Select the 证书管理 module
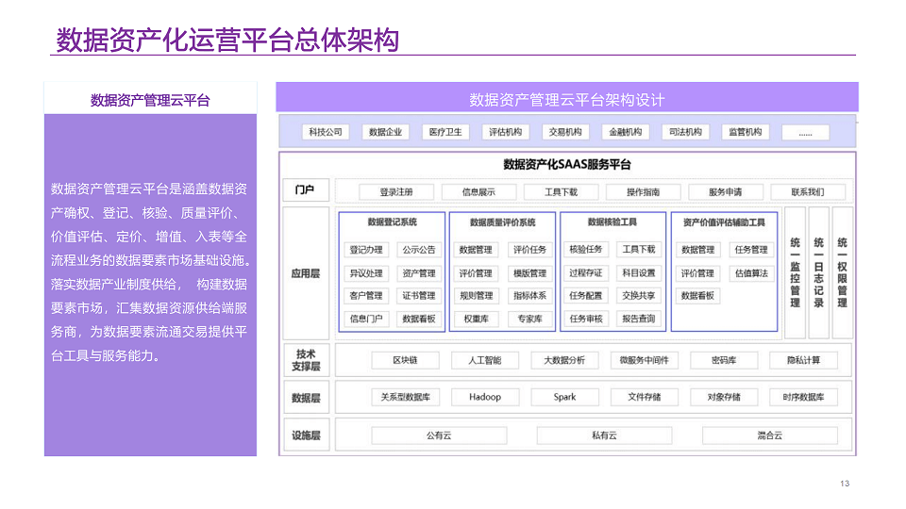The height and width of the screenshot is (509, 906). pyautogui.click(x=419, y=296)
